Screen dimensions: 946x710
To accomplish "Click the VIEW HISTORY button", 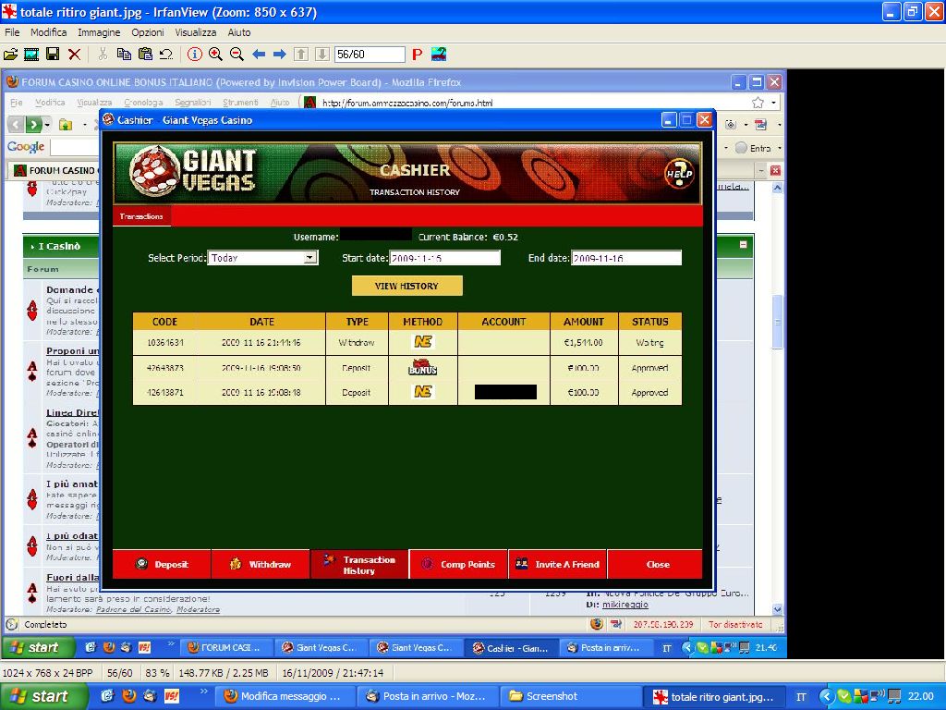I will pos(406,286).
